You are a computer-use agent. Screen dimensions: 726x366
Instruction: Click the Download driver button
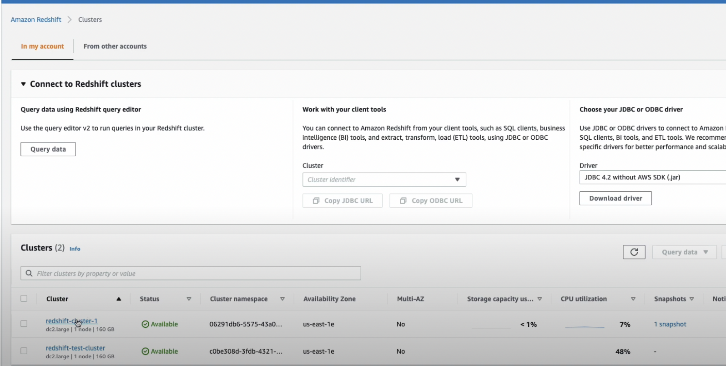tap(615, 198)
